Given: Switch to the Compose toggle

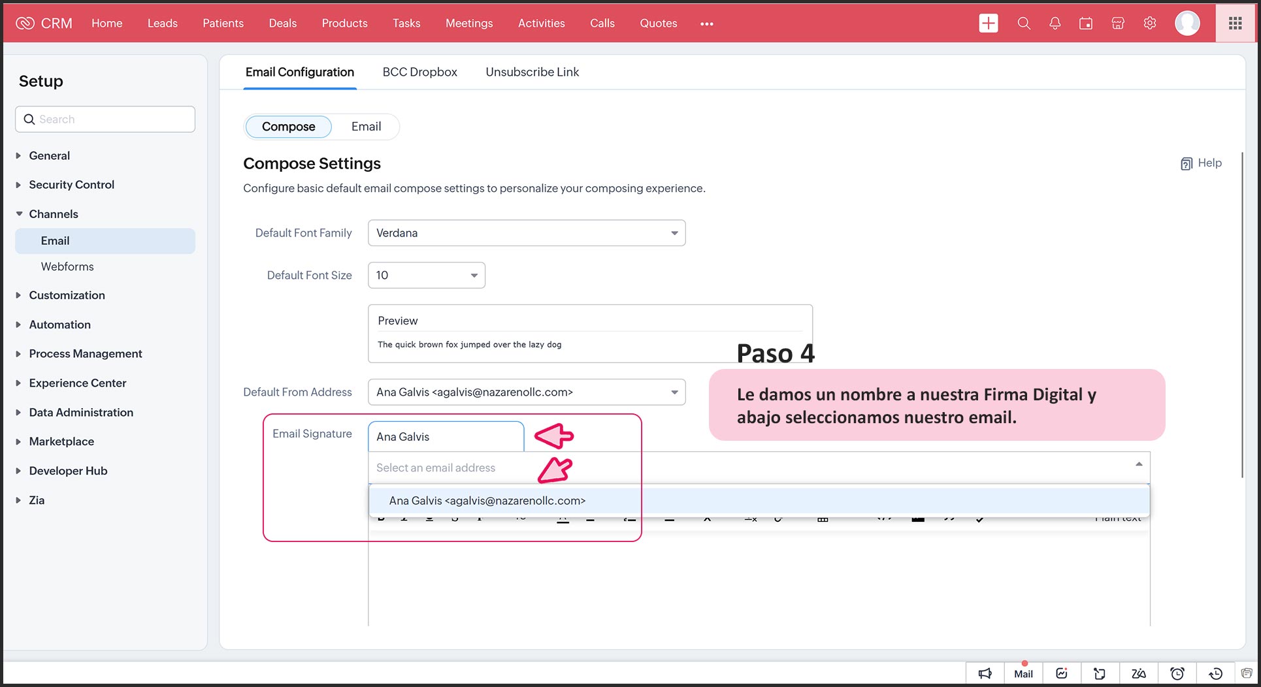Looking at the screenshot, I should point(288,127).
